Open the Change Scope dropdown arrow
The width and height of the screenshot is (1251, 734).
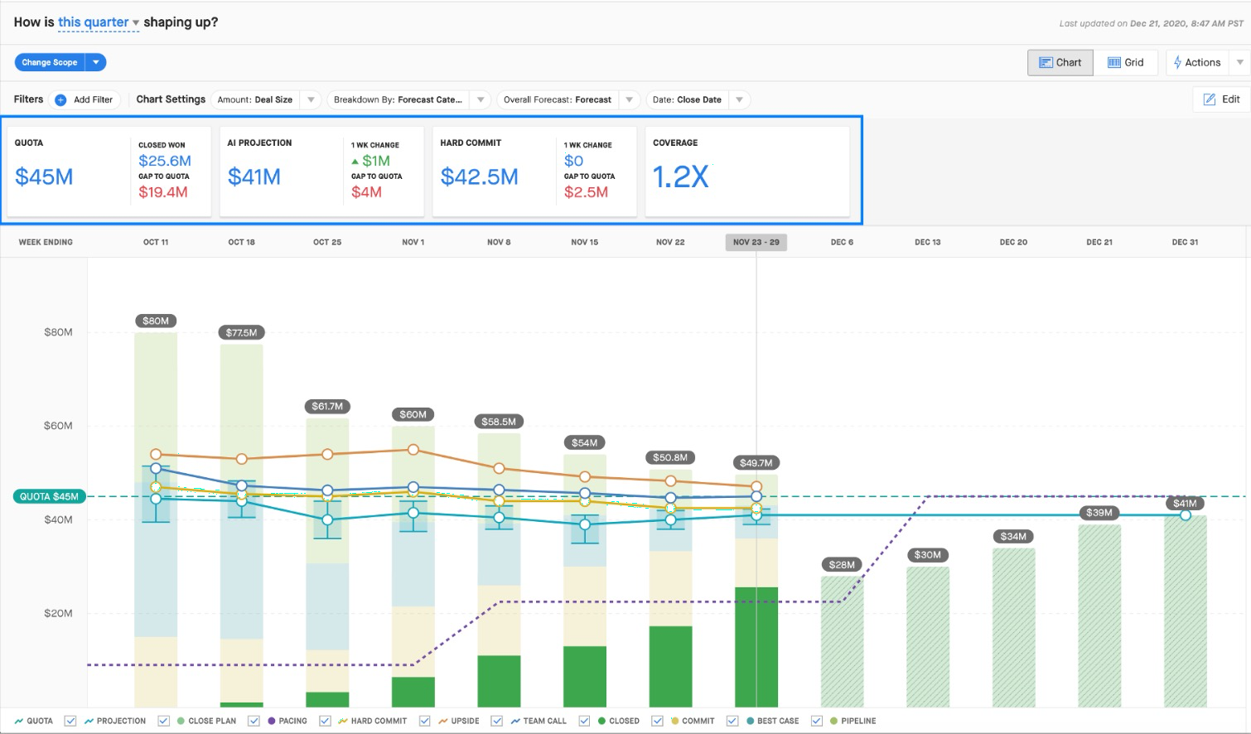tap(96, 62)
